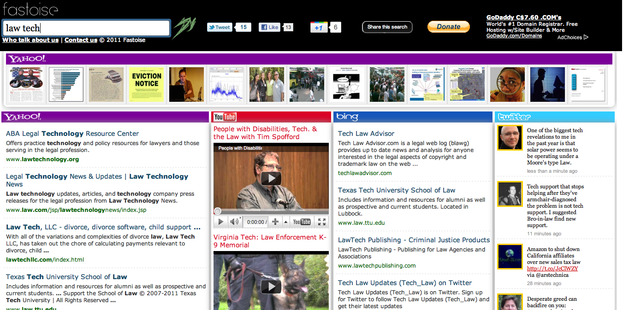Open the video in fullscreen mode
This screenshot has height=310, width=623.
coord(322,222)
